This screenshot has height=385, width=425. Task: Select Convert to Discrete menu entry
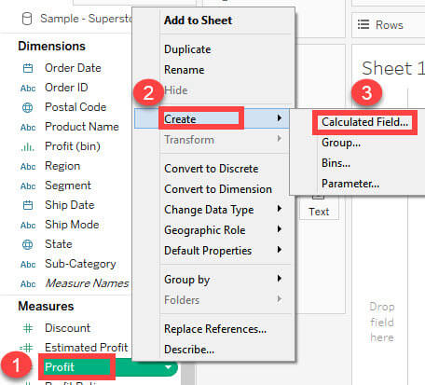pos(212,169)
